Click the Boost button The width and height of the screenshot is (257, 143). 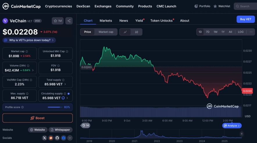pyautogui.click(x=38, y=118)
